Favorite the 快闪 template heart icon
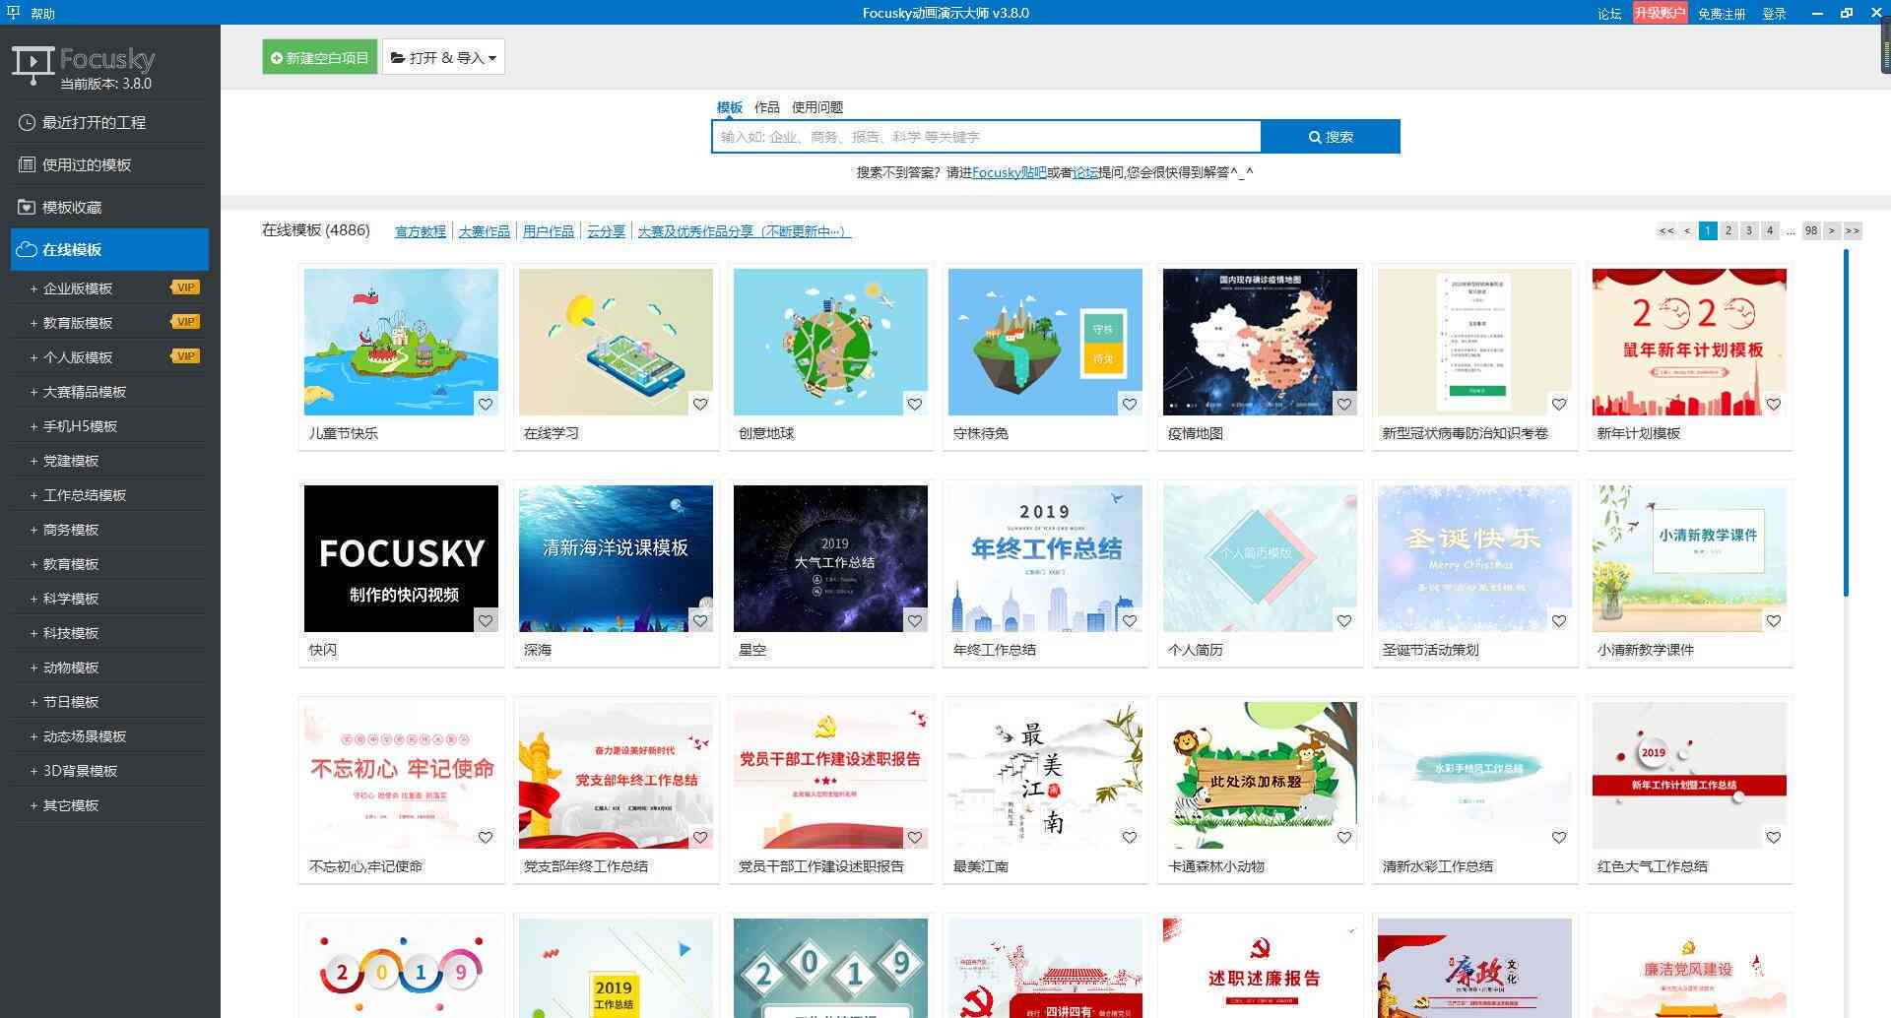Screen dimensions: 1891x1018 coord(486,620)
